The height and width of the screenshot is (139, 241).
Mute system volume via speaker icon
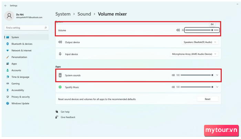click(178, 30)
